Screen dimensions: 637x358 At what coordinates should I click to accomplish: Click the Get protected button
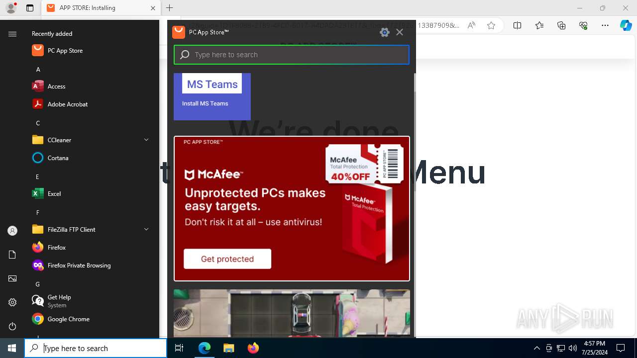[x=227, y=259]
